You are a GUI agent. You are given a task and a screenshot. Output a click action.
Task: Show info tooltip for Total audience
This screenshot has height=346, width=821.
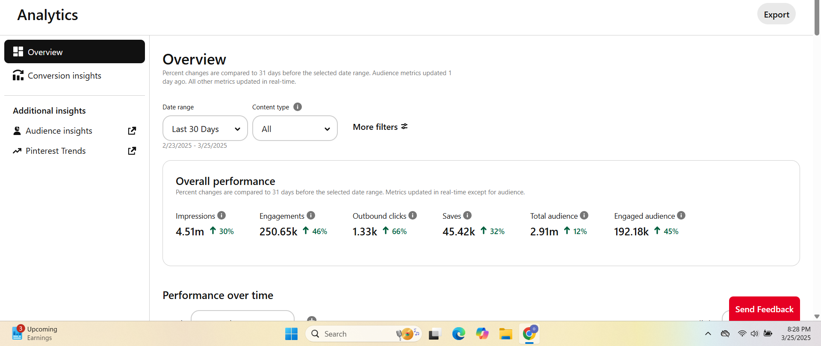click(x=584, y=215)
